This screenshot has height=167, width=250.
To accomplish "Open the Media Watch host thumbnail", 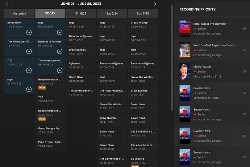I will coord(185,71).
